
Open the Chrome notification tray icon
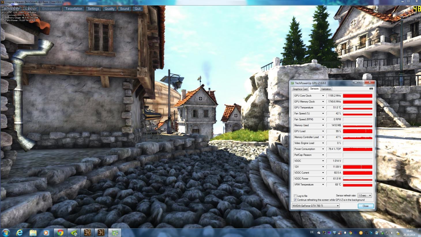(350, 233)
